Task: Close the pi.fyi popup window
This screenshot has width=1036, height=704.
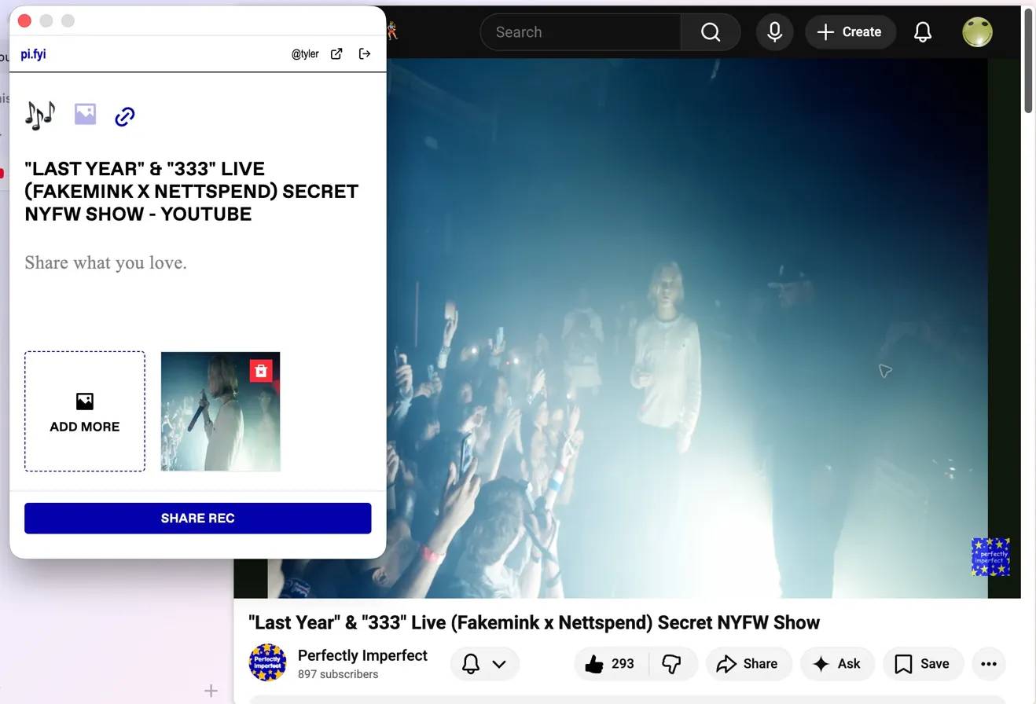Action: click(x=24, y=21)
